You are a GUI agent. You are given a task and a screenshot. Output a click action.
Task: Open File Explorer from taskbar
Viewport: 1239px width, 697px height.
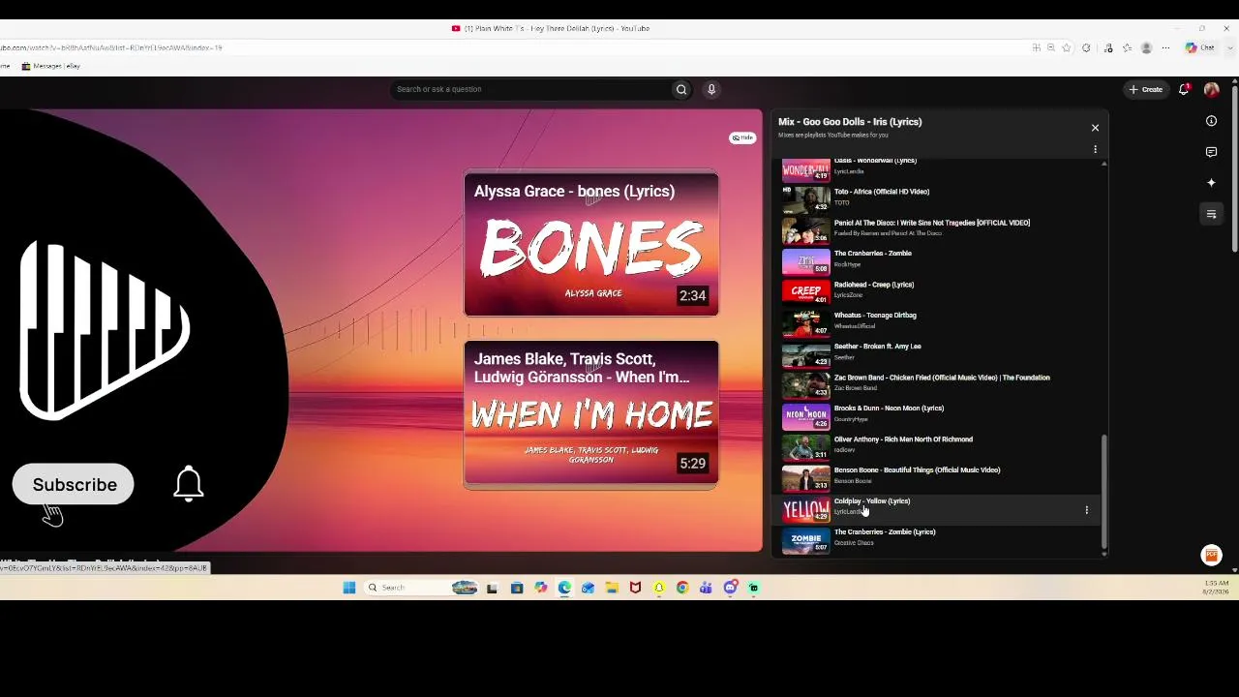pyautogui.click(x=612, y=588)
